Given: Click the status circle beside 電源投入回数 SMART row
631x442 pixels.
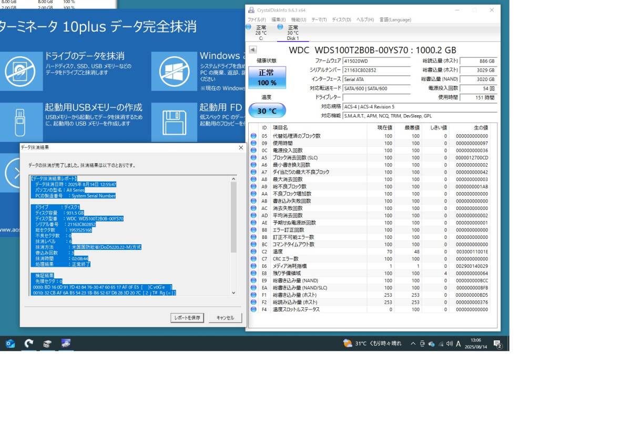Looking at the screenshot, I should tap(253, 150).
